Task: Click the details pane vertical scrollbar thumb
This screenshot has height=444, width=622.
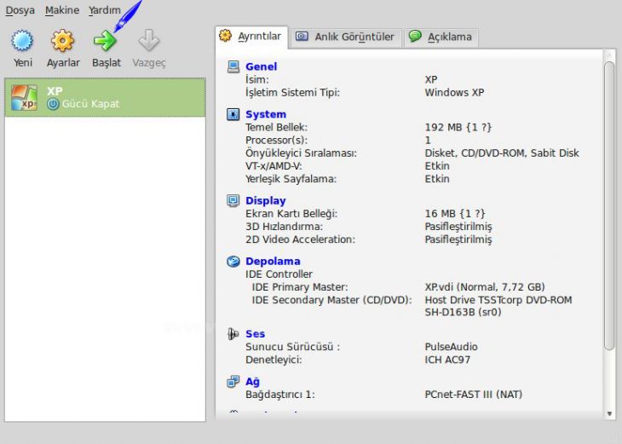Action: point(609,206)
